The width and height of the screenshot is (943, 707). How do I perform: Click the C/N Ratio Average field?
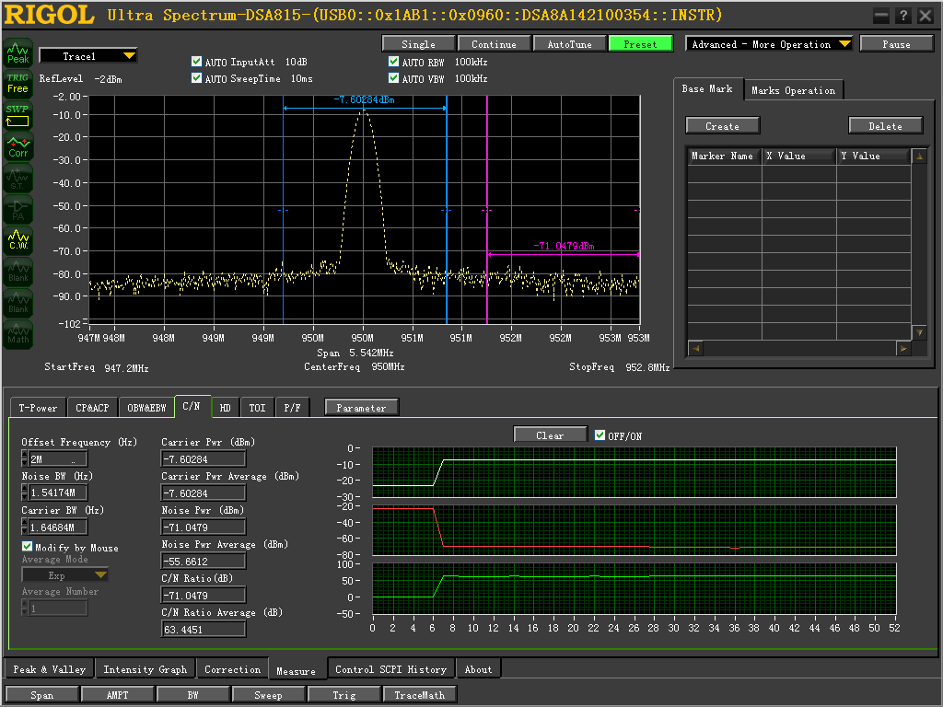(x=204, y=629)
